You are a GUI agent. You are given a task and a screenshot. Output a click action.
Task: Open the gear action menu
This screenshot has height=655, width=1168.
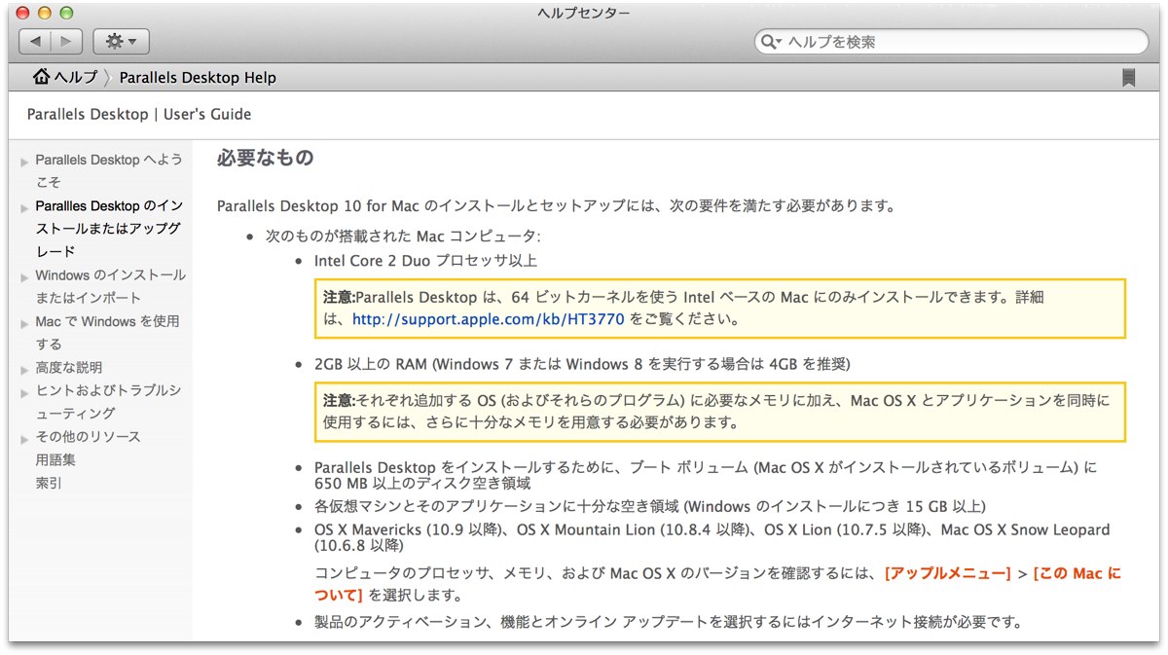121,42
